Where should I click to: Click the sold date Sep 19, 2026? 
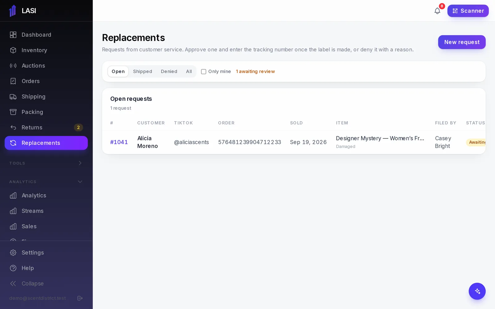[x=308, y=142]
